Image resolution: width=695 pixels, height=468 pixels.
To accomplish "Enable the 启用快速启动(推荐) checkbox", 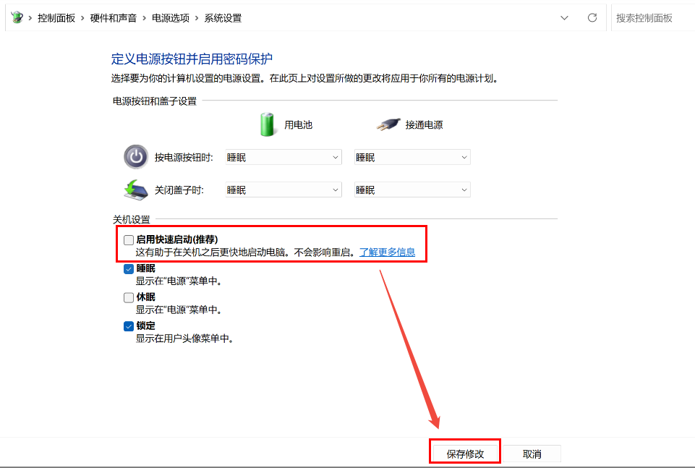I will 129,239.
